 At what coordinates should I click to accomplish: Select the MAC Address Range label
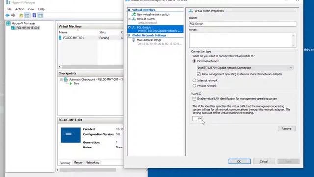pyautogui.click(x=149, y=40)
